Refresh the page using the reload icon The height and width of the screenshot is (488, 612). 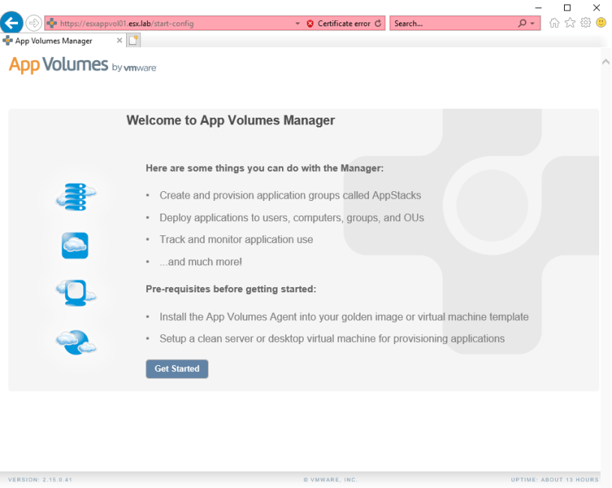point(378,23)
